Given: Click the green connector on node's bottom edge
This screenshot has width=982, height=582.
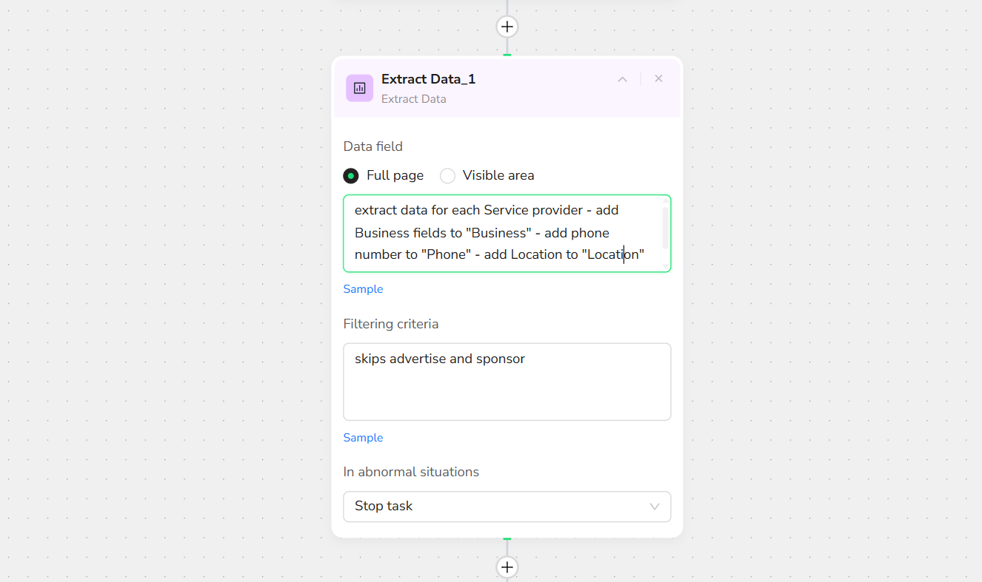Looking at the screenshot, I should tap(507, 538).
